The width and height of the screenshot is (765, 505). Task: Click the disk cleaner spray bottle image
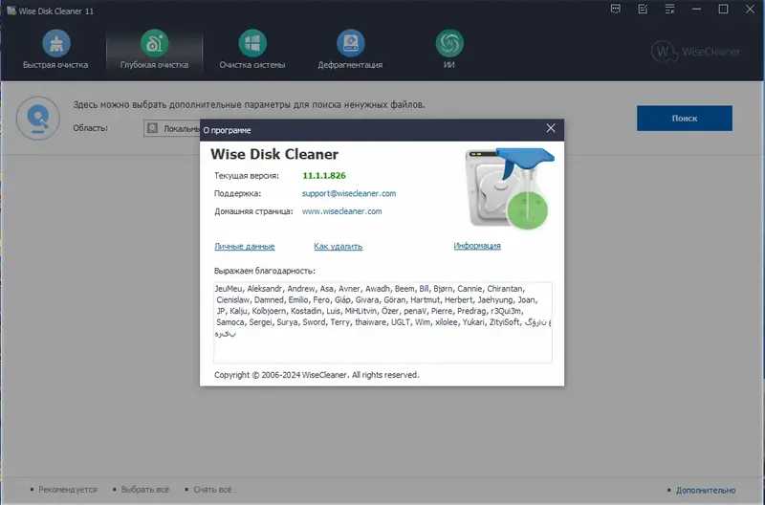click(510, 188)
